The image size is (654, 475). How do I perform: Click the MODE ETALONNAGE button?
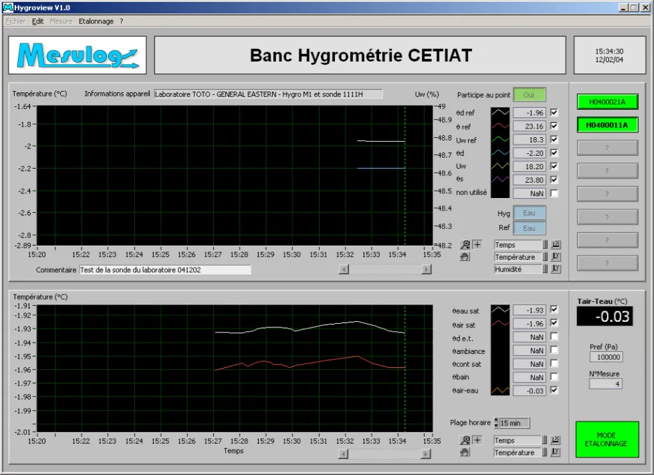pos(607,440)
